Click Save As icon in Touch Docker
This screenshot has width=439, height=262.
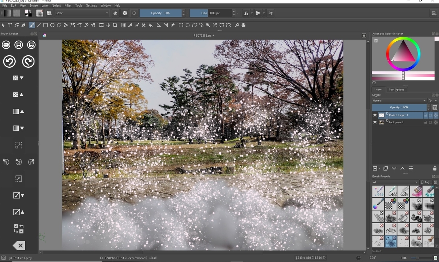31,45
